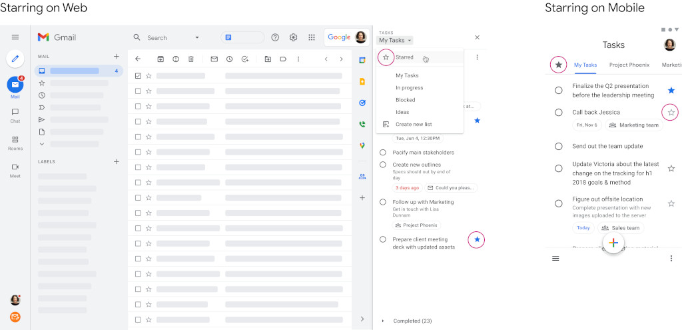Switch to the Project Phoenix tab

click(x=629, y=65)
